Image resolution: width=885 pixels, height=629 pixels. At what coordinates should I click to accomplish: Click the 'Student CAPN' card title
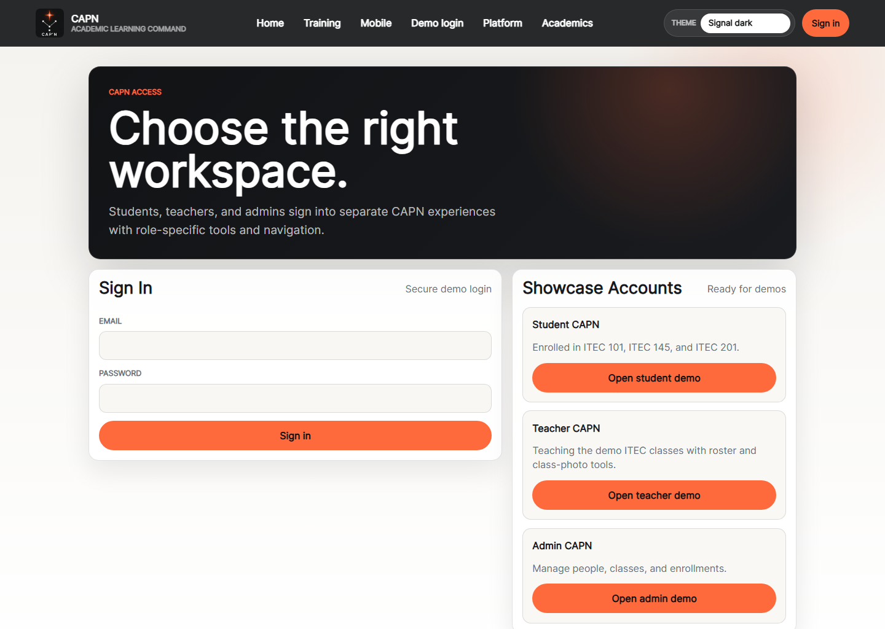click(565, 324)
